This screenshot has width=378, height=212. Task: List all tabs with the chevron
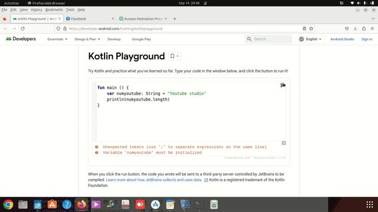(373, 19)
